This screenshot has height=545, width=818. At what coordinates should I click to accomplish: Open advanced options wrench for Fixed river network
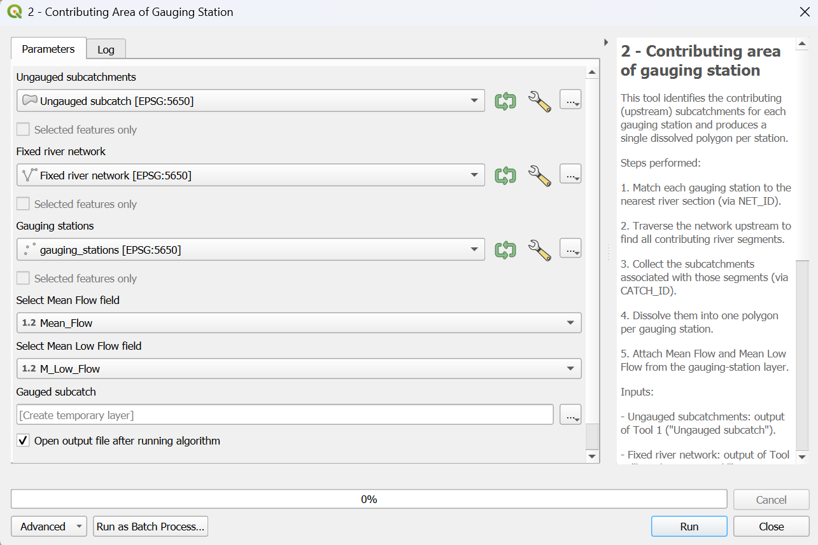point(539,176)
